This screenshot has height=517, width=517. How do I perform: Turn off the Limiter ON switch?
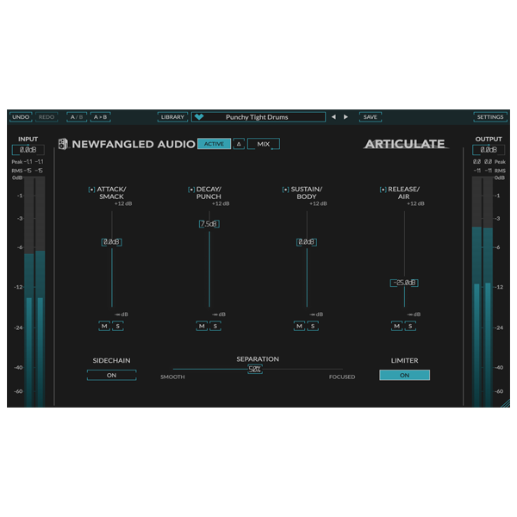404,375
